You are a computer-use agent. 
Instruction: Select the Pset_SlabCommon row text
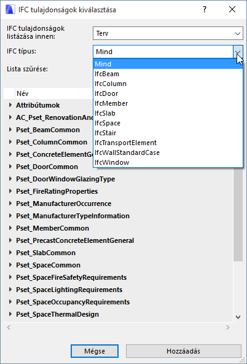coord(45,253)
